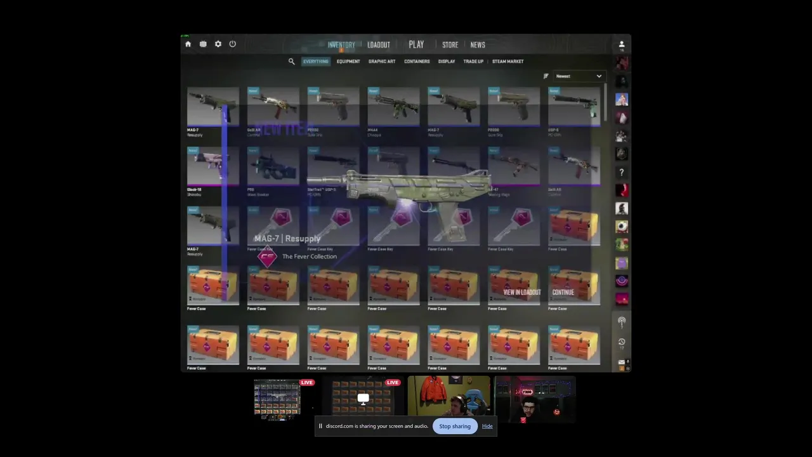Open the recent history clock icon in sidebar
The width and height of the screenshot is (812, 457).
pyautogui.click(x=622, y=342)
